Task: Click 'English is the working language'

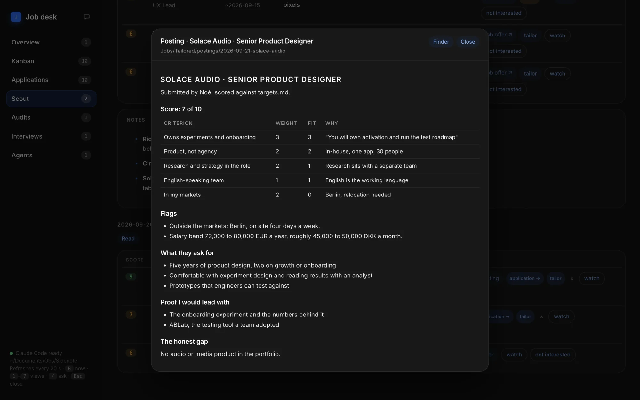Action: pos(367,180)
